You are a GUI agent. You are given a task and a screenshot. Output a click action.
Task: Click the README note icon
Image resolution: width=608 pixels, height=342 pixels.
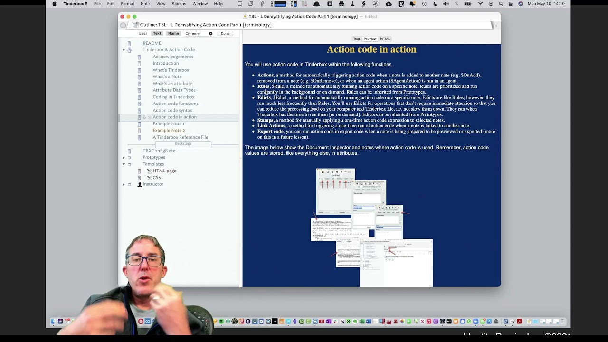point(129,43)
